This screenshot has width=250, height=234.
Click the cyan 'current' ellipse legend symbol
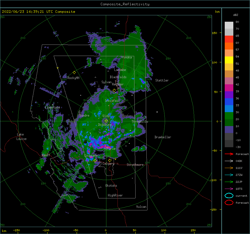click(x=229, y=196)
